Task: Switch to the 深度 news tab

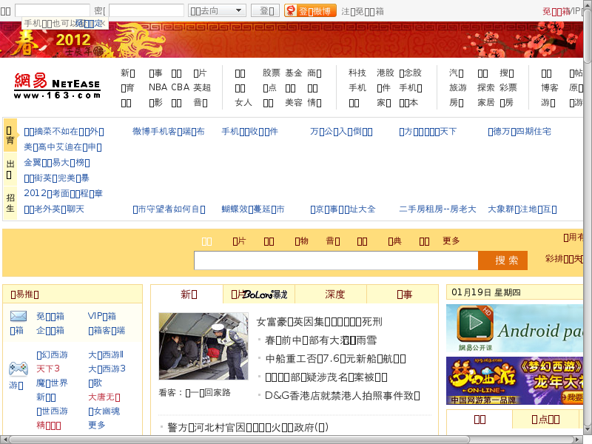Action: click(334, 295)
